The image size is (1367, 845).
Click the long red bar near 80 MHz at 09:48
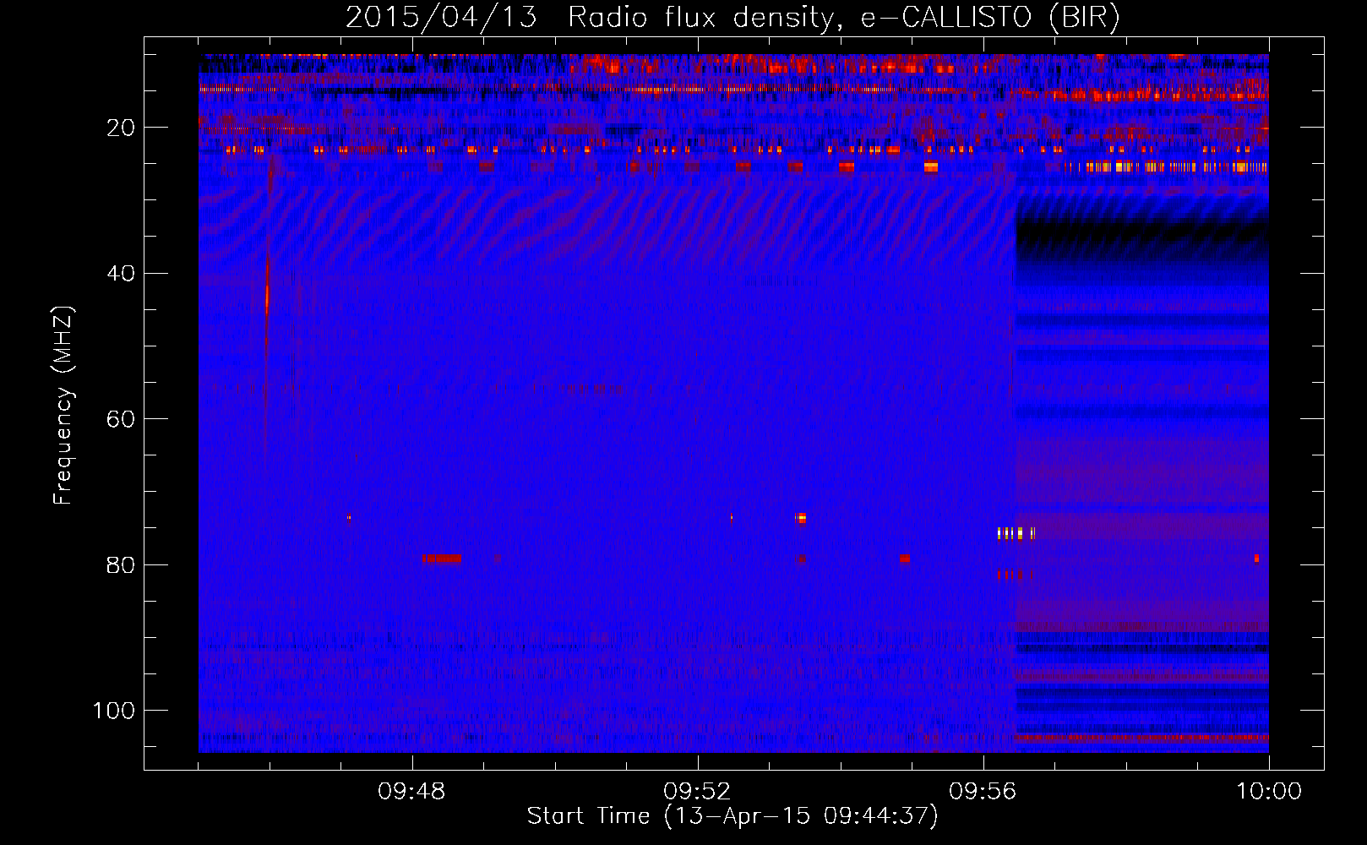442,559
